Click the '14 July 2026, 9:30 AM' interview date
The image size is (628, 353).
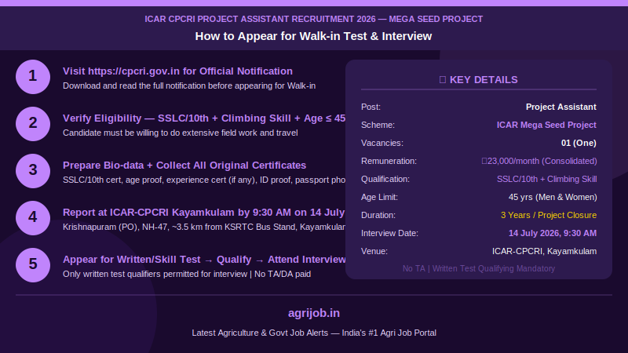tap(553, 233)
